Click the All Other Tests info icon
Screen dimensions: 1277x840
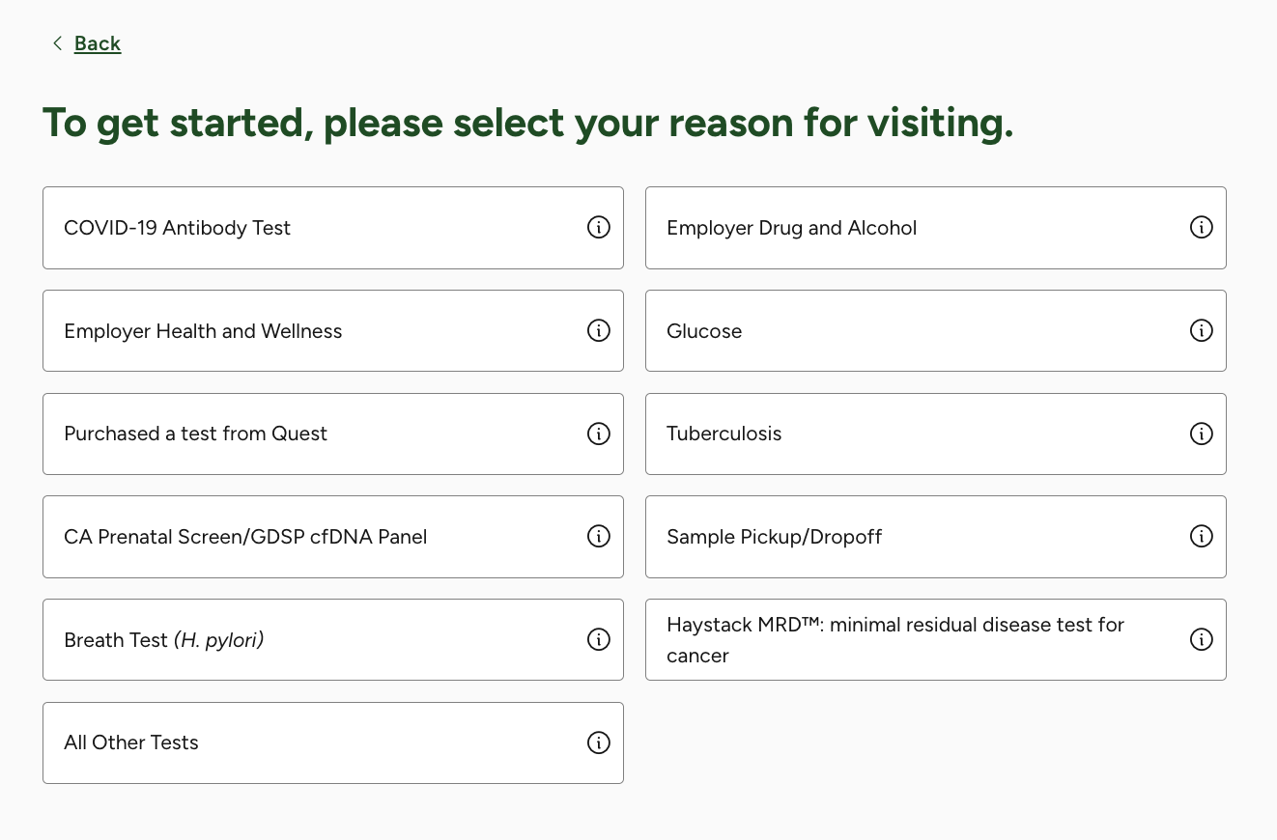[x=599, y=742]
